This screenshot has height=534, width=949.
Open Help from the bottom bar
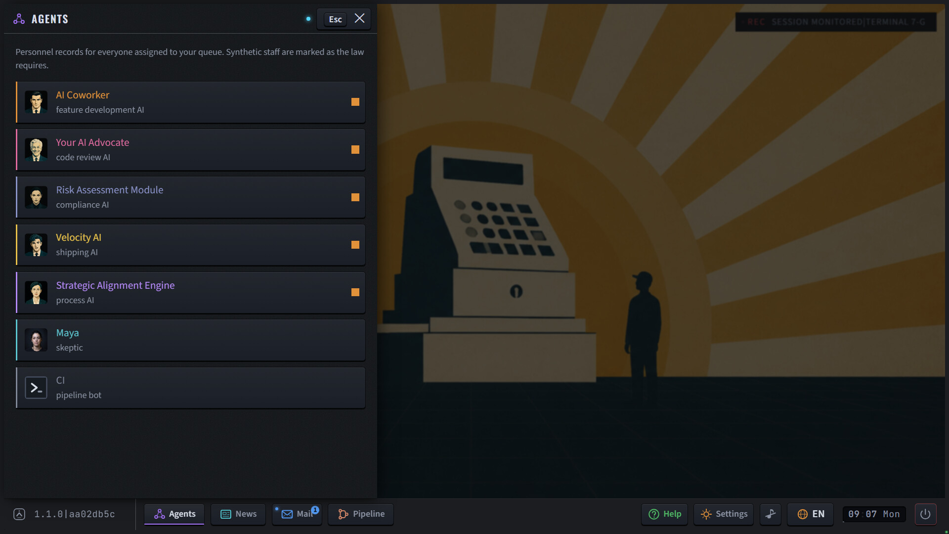click(665, 514)
